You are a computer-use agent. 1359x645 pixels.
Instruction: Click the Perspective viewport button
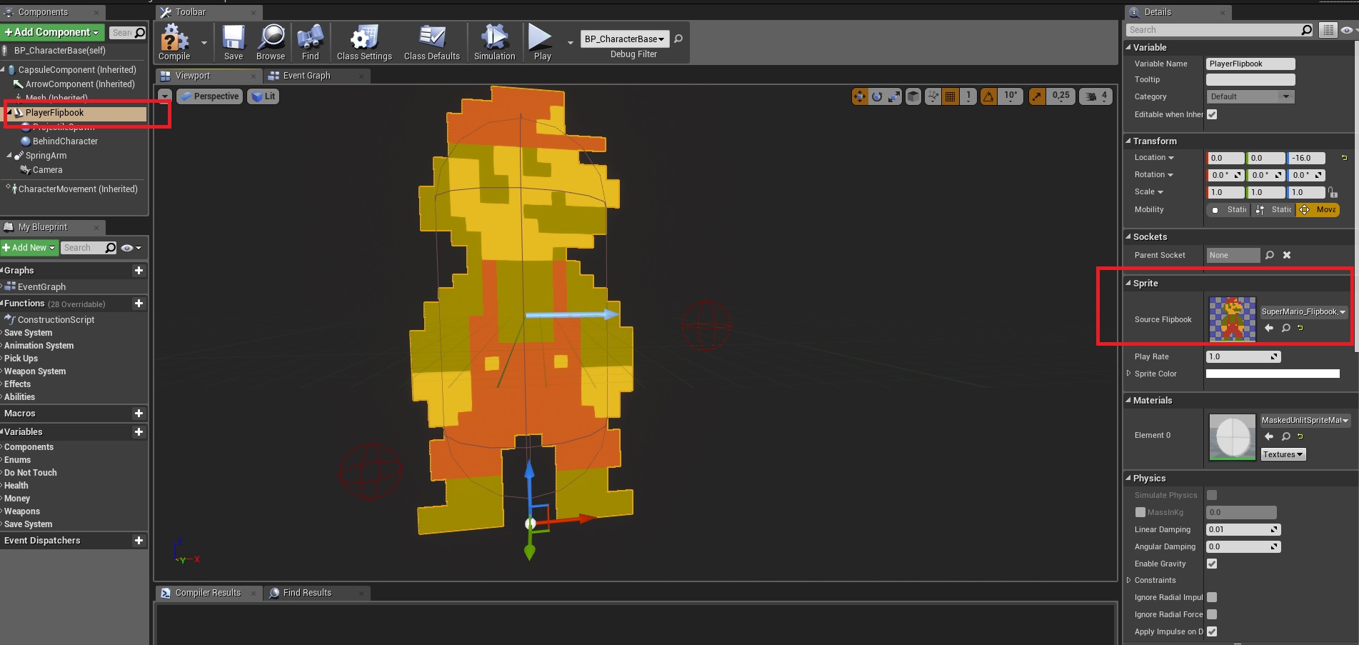click(210, 96)
